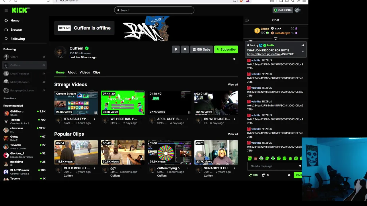
Task: Collapse the chat panel with arrow icon
Action: point(247,20)
